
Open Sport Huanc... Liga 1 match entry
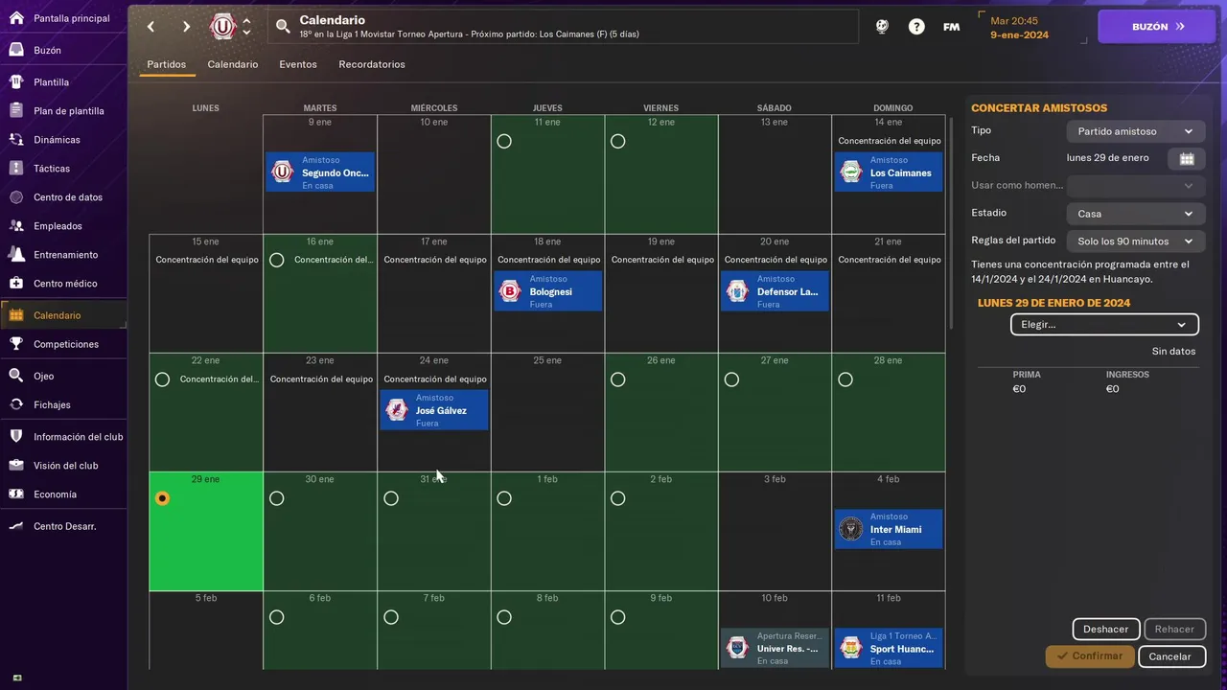click(x=889, y=649)
